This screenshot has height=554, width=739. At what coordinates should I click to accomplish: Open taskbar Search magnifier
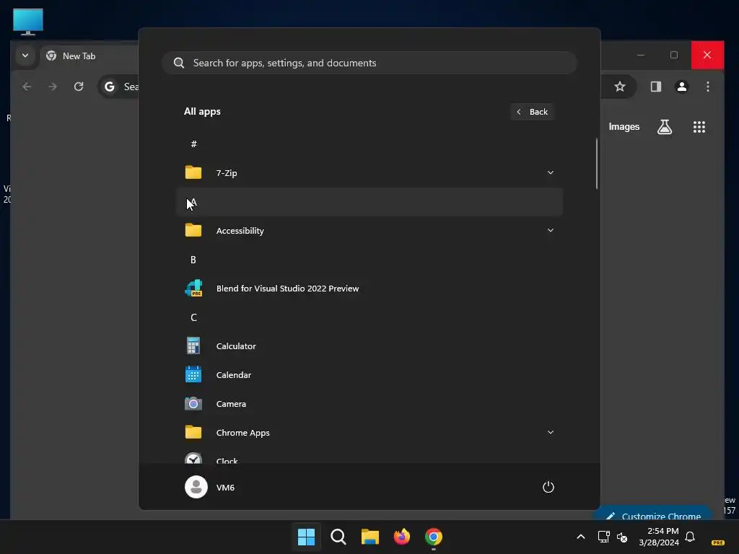[338, 537]
